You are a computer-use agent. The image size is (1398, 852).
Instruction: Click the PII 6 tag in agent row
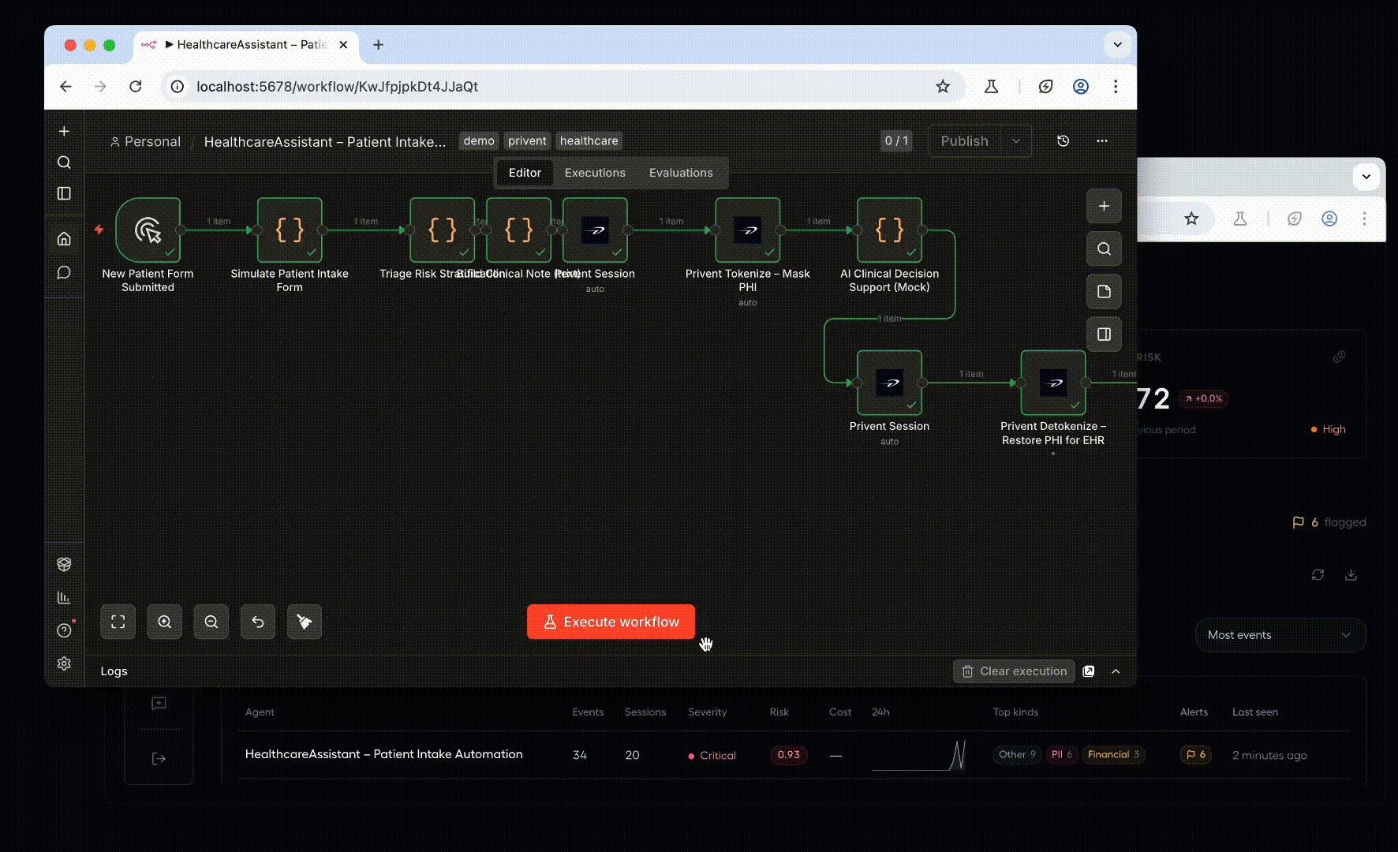click(1062, 755)
